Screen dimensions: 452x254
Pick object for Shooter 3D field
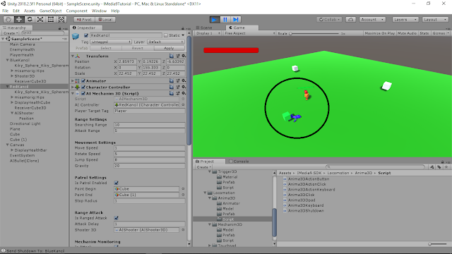pyautogui.click(x=183, y=230)
